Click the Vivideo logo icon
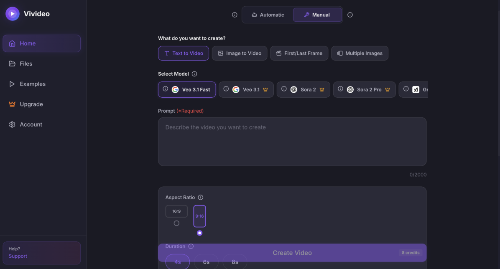This screenshot has height=269, width=500. point(13,14)
